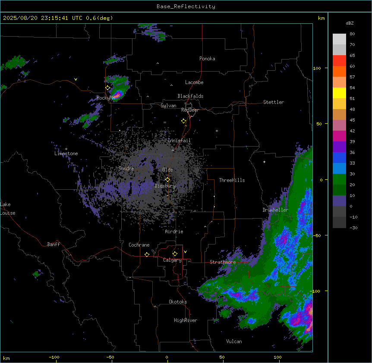Click the magenta swatch in the dBZ legend

click(x=339, y=136)
